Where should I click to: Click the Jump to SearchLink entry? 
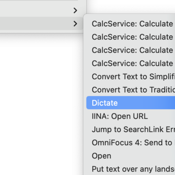131,129
